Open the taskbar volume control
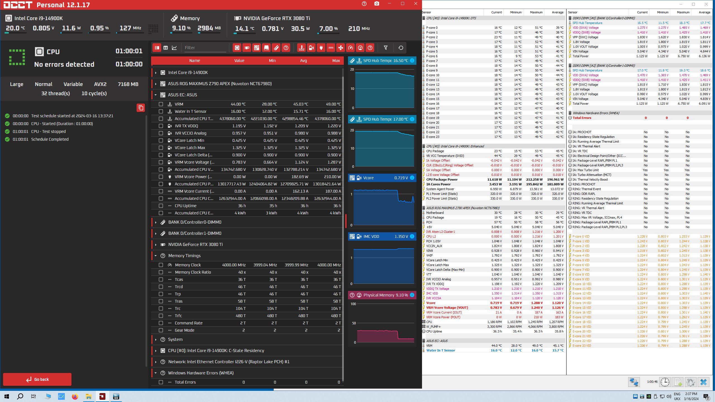Viewport: 715px width, 402px height. tap(669, 396)
